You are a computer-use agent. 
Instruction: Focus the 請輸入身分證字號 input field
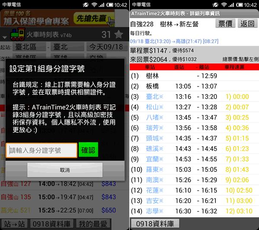click(42, 150)
